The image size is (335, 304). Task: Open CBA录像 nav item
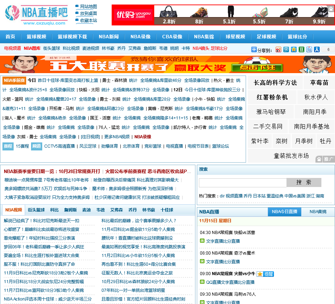pos(172,37)
